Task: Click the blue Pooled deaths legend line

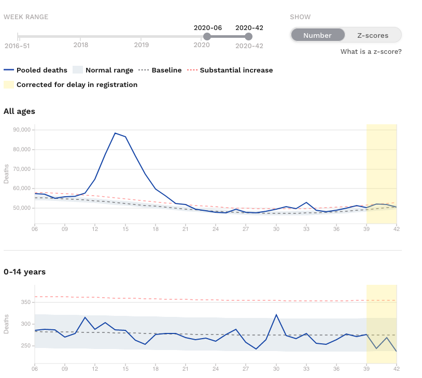Action: (9, 70)
